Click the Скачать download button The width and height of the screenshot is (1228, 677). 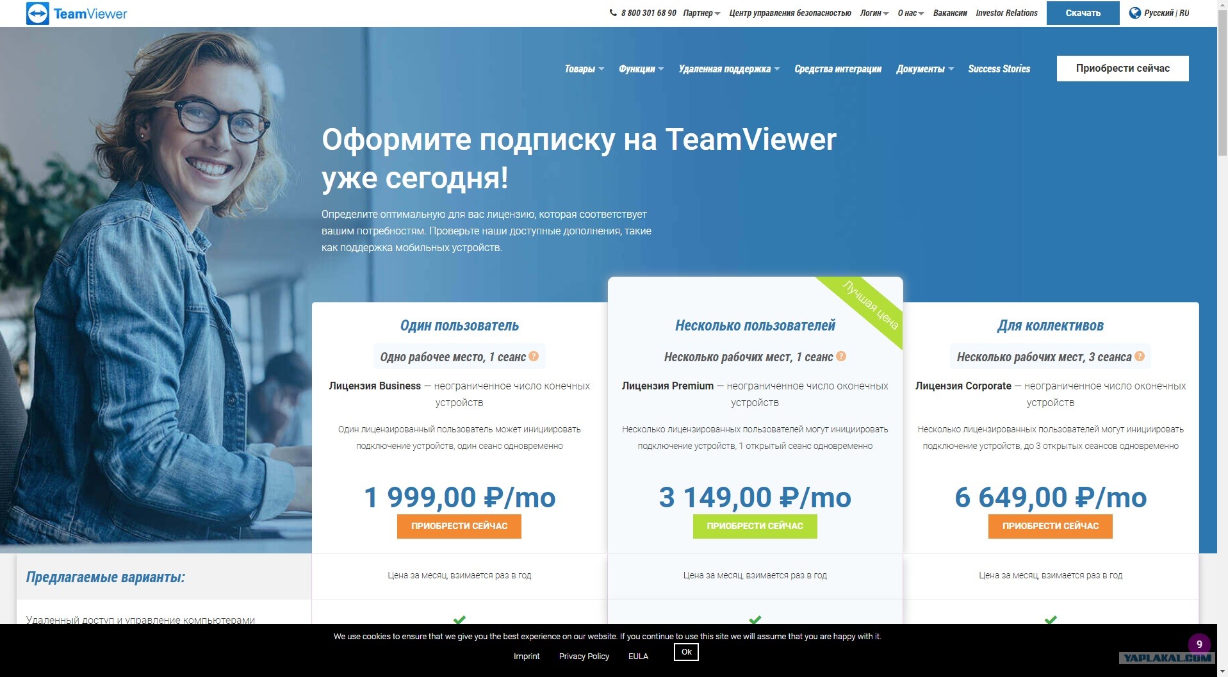1083,13
